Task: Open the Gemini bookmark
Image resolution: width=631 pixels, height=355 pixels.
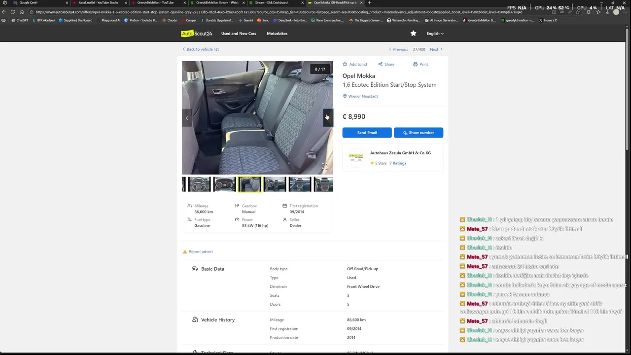Action: click(245, 20)
